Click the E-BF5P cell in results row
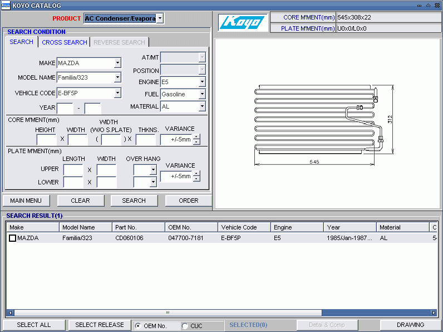443x332 pixels. [231, 238]
